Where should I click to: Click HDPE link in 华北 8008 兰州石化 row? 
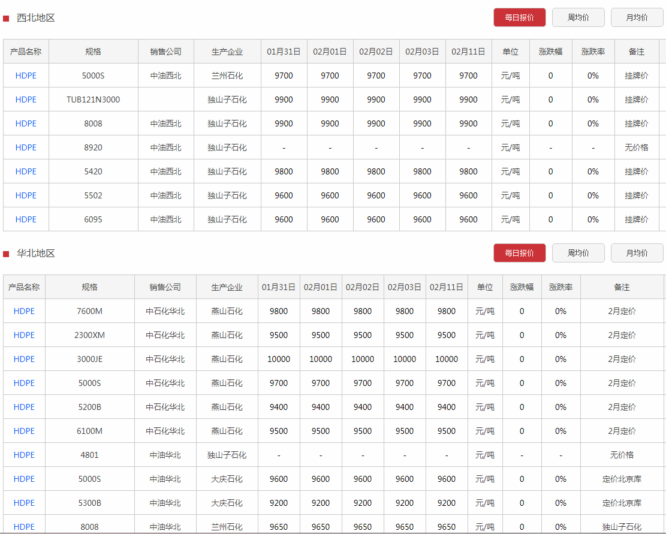[24, 527]
